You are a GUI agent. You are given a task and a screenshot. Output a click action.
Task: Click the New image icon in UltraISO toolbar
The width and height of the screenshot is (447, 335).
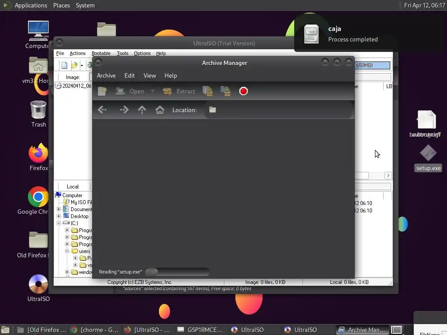click(x=65, y=65)
